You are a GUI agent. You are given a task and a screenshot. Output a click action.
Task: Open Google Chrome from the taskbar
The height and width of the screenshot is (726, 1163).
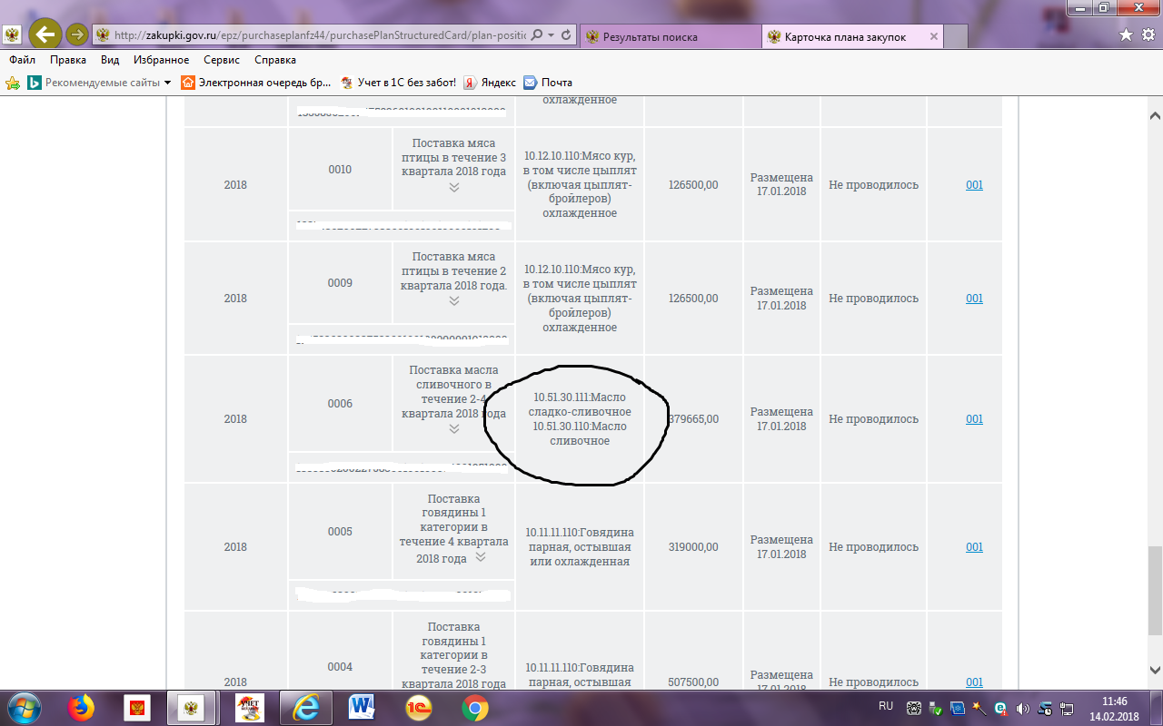(x=474, y=707)
